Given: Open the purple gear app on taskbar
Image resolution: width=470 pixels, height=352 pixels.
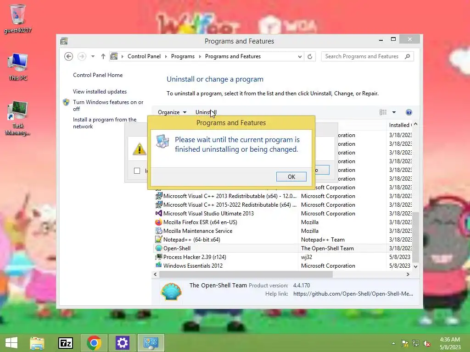Looking at the screenshot, I should pos(122,343).
